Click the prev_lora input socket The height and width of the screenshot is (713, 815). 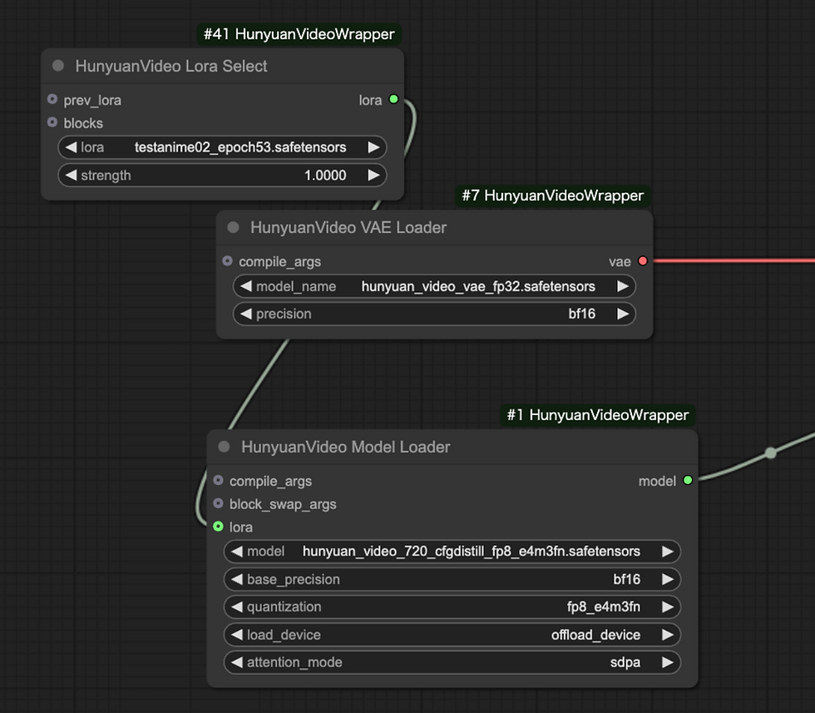[x=52, y=99]
